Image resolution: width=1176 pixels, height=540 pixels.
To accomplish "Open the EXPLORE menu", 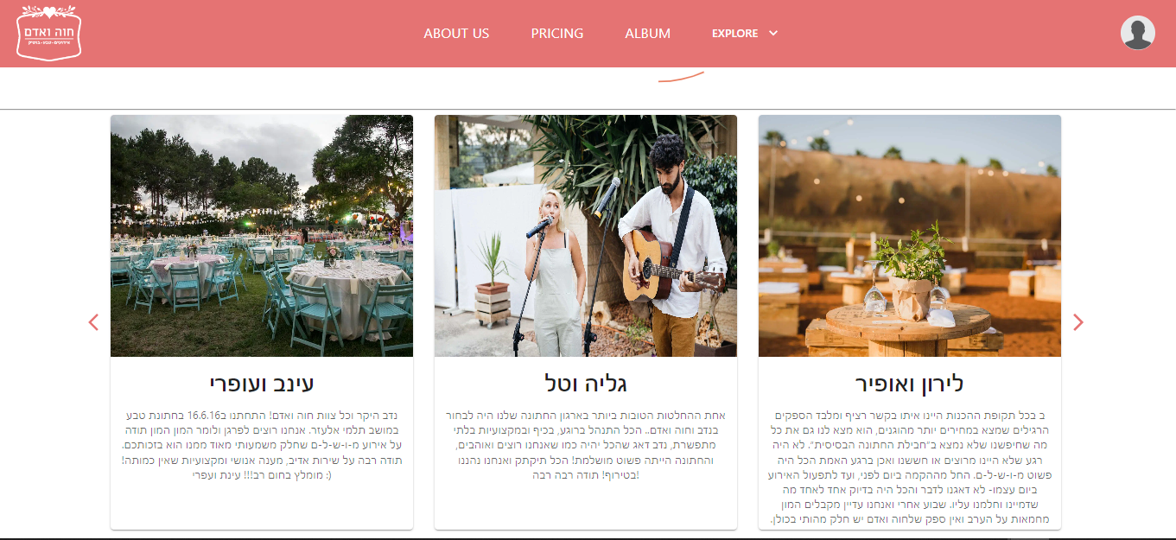I will (x=734, y=33).
